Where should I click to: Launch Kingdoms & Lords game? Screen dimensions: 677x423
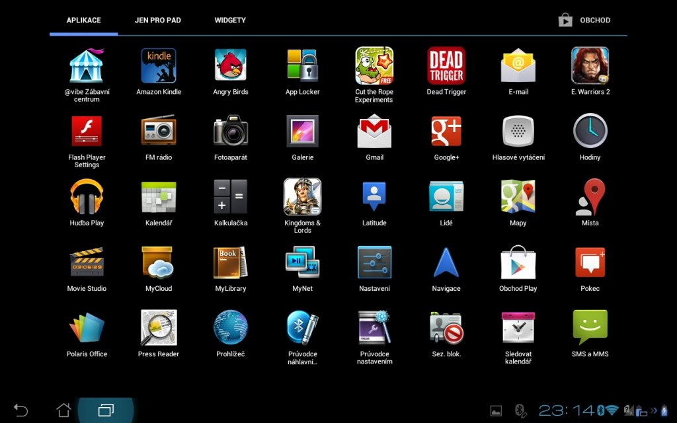tap(302, 197)
